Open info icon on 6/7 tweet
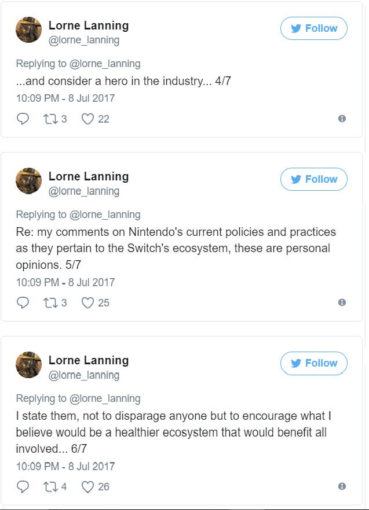Image resolution: width=369 pixels, height=510 pixels. (x=342, y=486)
